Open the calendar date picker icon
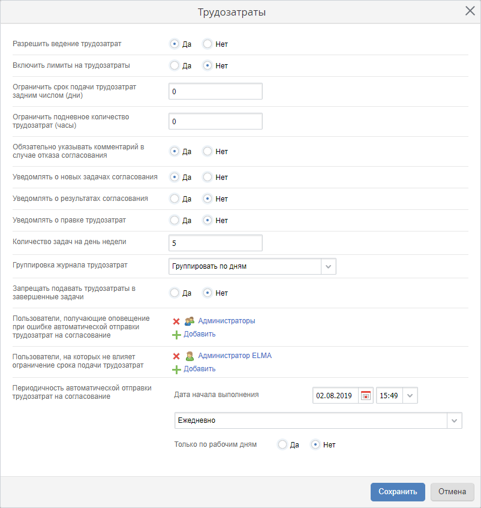Screen dimensions: 481x508 (365, 396)
